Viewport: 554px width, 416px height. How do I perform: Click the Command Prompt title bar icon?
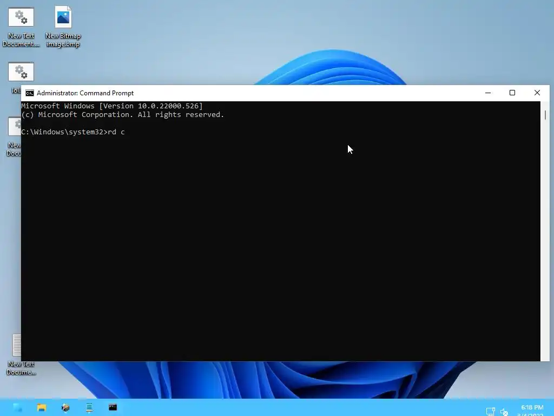click(30, 93)
